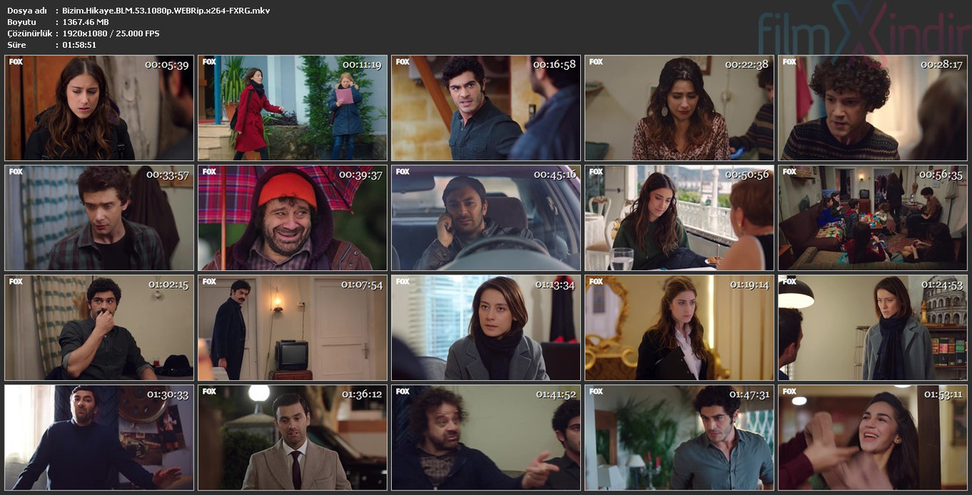The height and width of the screenshot is (495, 972).
Task: Select the old television frame at 01:07:54
Action: tap(292, 328)
